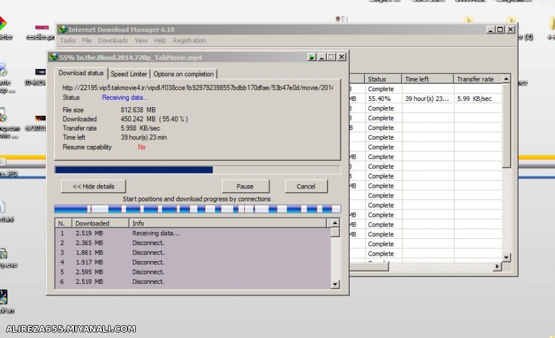Minimize the download progress dialog

pos(322,57)
